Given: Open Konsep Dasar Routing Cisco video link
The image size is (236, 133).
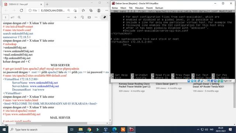Looking at the screenshot, I should pos(135,85).
